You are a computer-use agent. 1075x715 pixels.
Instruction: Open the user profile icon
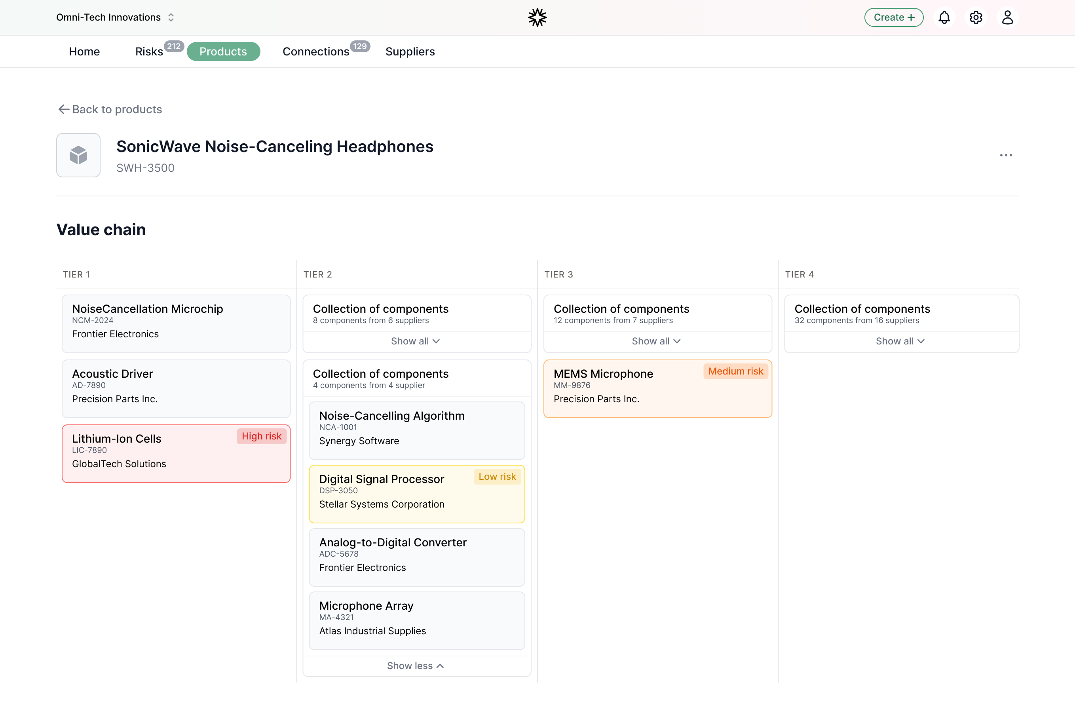coord(1007,17)
